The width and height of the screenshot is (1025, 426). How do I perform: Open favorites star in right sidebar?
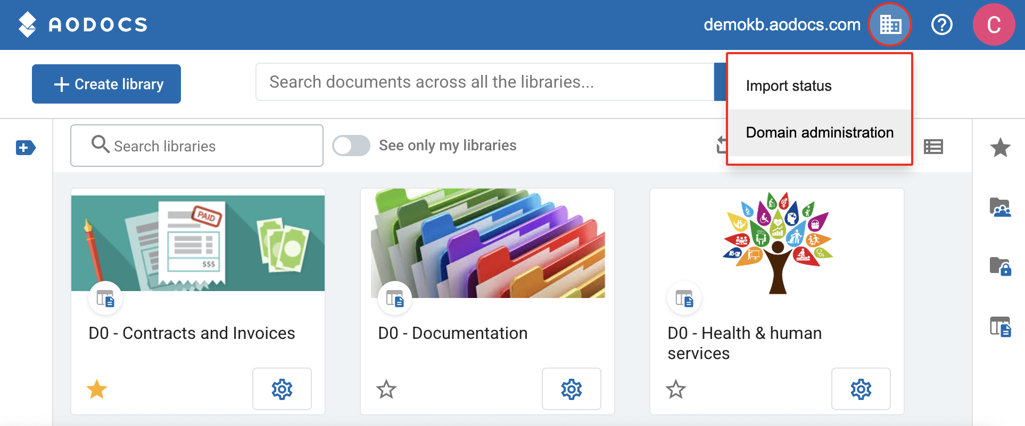click(x=1000, y=147)
